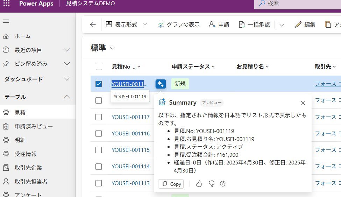Open the Power Apps app launcher waffle
This screenshot has width=341, height=197.
(x=6, y=4)
